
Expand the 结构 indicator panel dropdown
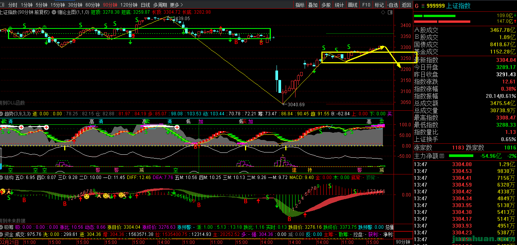click(2, 177)
